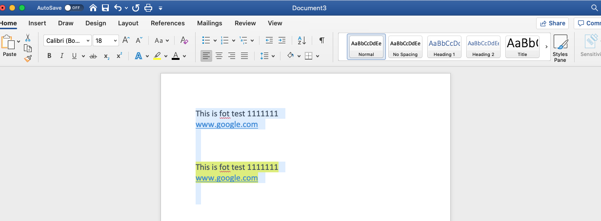601x221 pixels.
Task: Click the Paste button
Action: click(8, 46)
